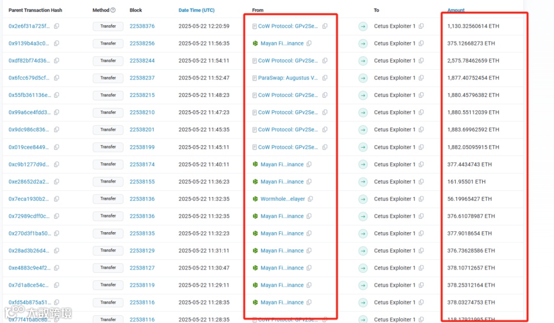
Task: Open Wormhole Relayer sender address
Action: (x=283, y=199)
